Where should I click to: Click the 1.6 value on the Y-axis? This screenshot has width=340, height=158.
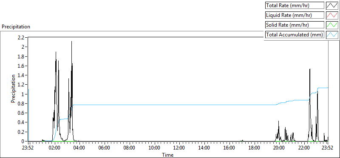[x=21, y=66]
